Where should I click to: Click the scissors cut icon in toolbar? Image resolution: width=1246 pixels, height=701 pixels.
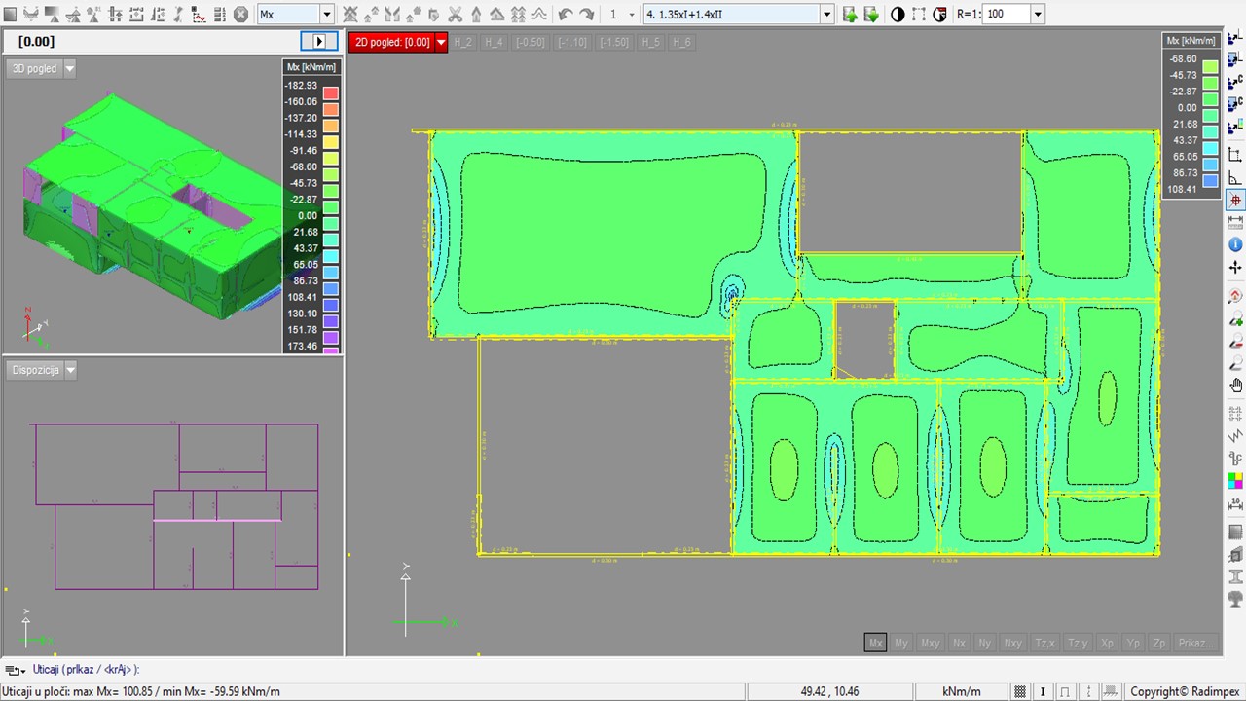[x=455, y=15]
